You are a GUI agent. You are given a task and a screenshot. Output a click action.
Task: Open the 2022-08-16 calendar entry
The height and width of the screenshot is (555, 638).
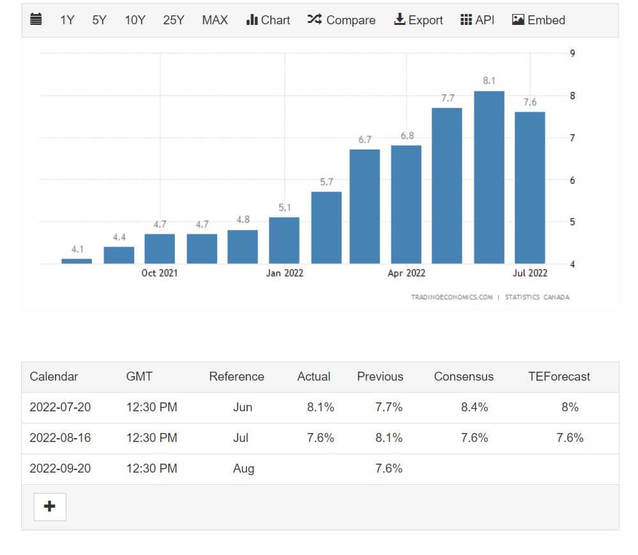[60, 437]
